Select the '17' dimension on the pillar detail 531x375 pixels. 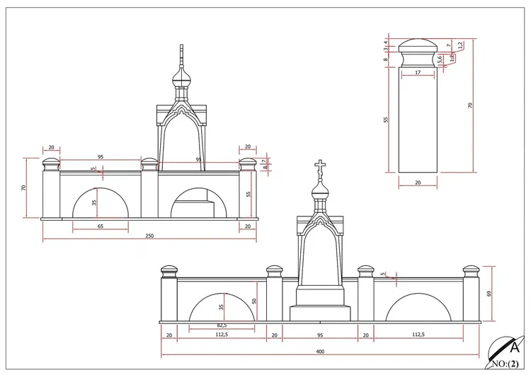tap(418, 71)
